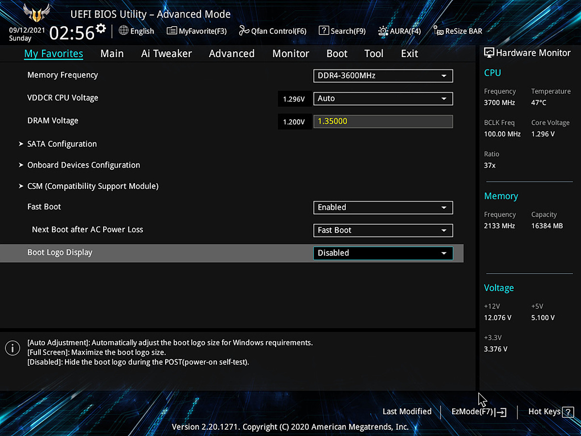Open the VDDCR CPU Voltage dropdown

click(383, 98)
